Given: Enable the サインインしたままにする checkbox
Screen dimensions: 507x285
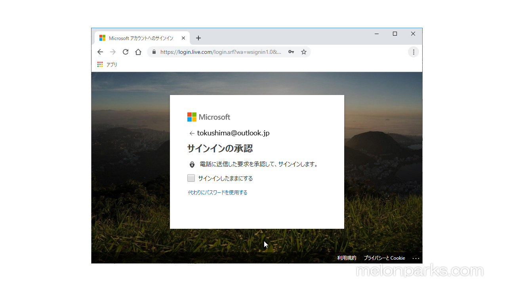Looking at the screenshot, I should pos(191,178).
